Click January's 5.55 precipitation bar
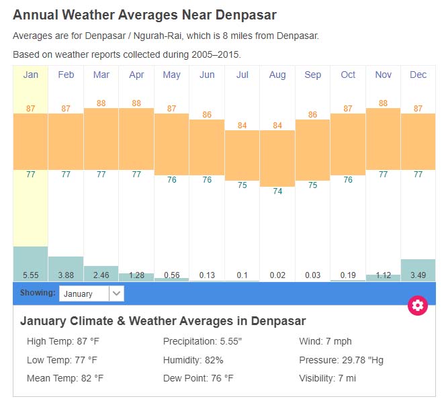 pyautogui.click(x=31, y=263)
